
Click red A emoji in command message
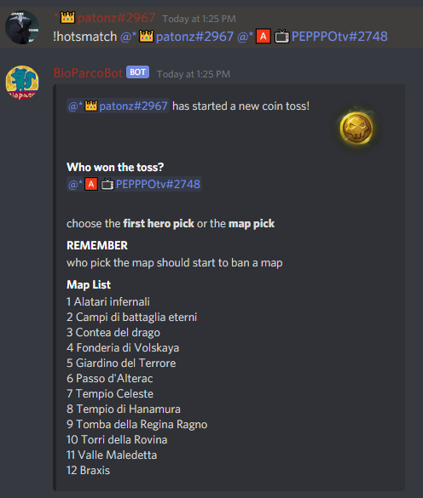coord(263,37)
